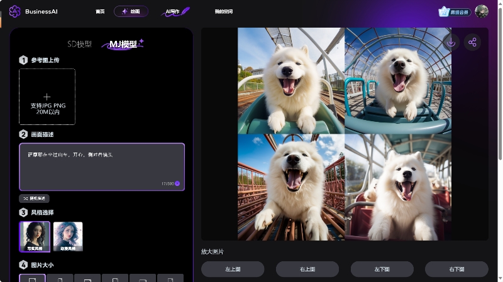Click the download image icon
The width and height of the screenshot is (503, 282).
[451, 43]
